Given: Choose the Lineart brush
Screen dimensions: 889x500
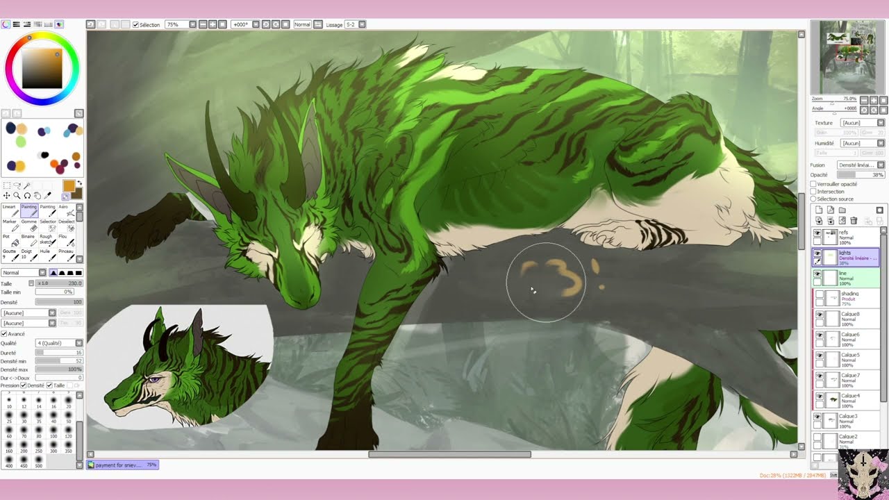Looking at the screenshot, I should [x=10, y=211].
